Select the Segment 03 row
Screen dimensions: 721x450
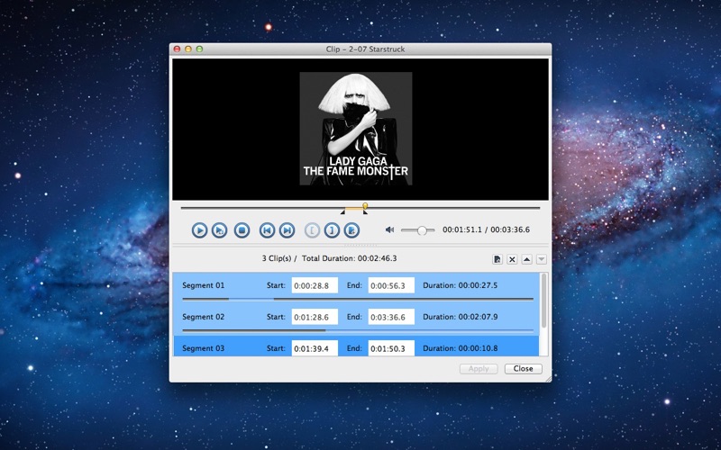tap(356, 346)
